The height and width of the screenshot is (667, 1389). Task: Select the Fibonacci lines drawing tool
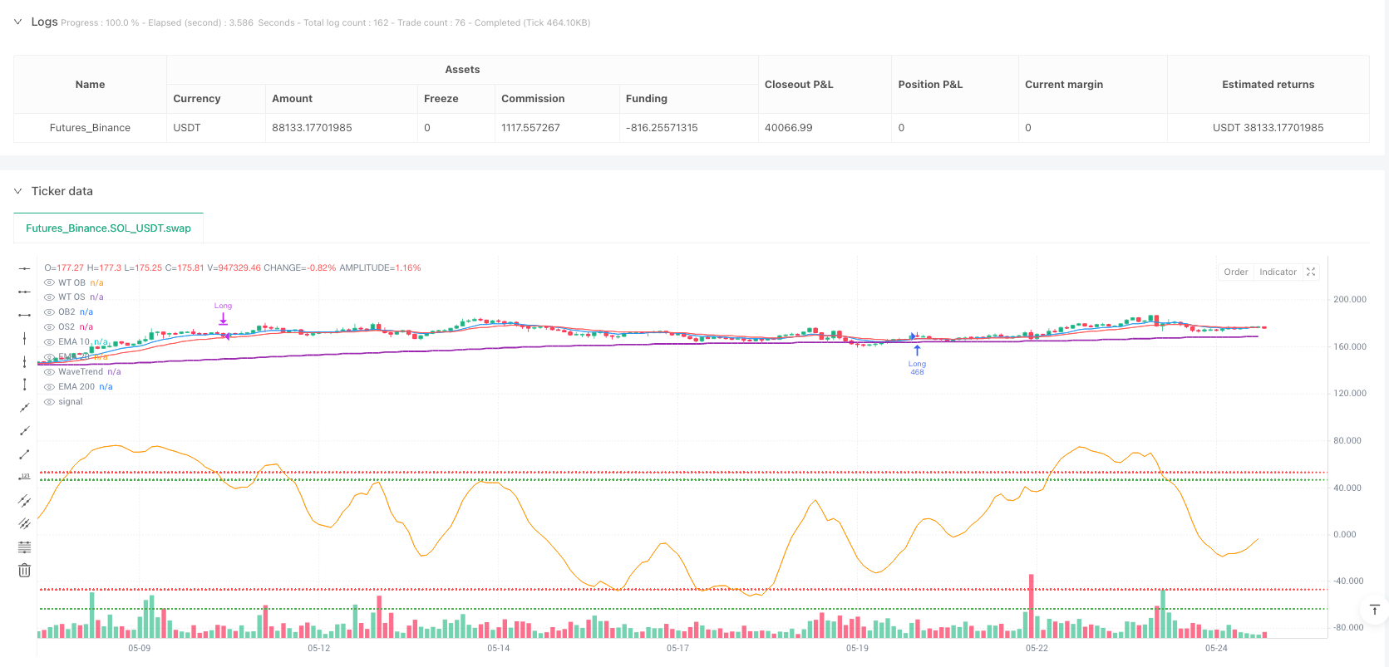coord(24,547)
